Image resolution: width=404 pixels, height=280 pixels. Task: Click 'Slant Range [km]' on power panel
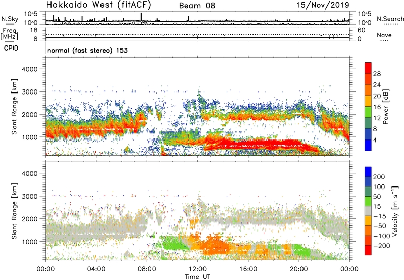point(14,107)
